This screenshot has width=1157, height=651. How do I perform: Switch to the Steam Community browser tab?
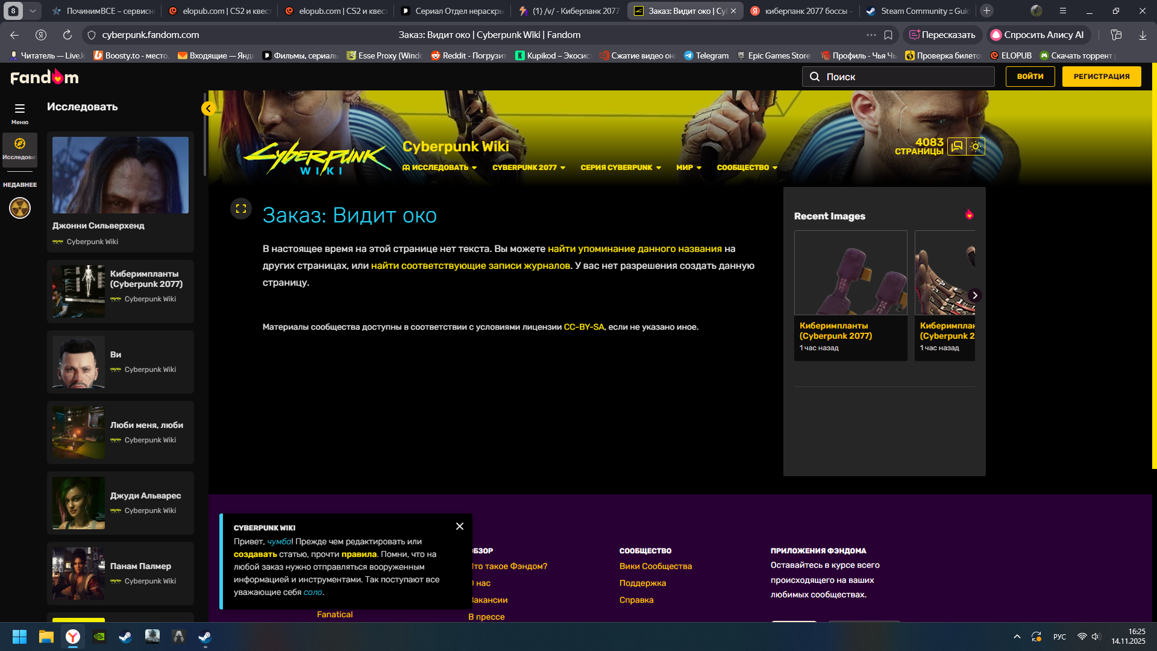click(x=918, y=11)
